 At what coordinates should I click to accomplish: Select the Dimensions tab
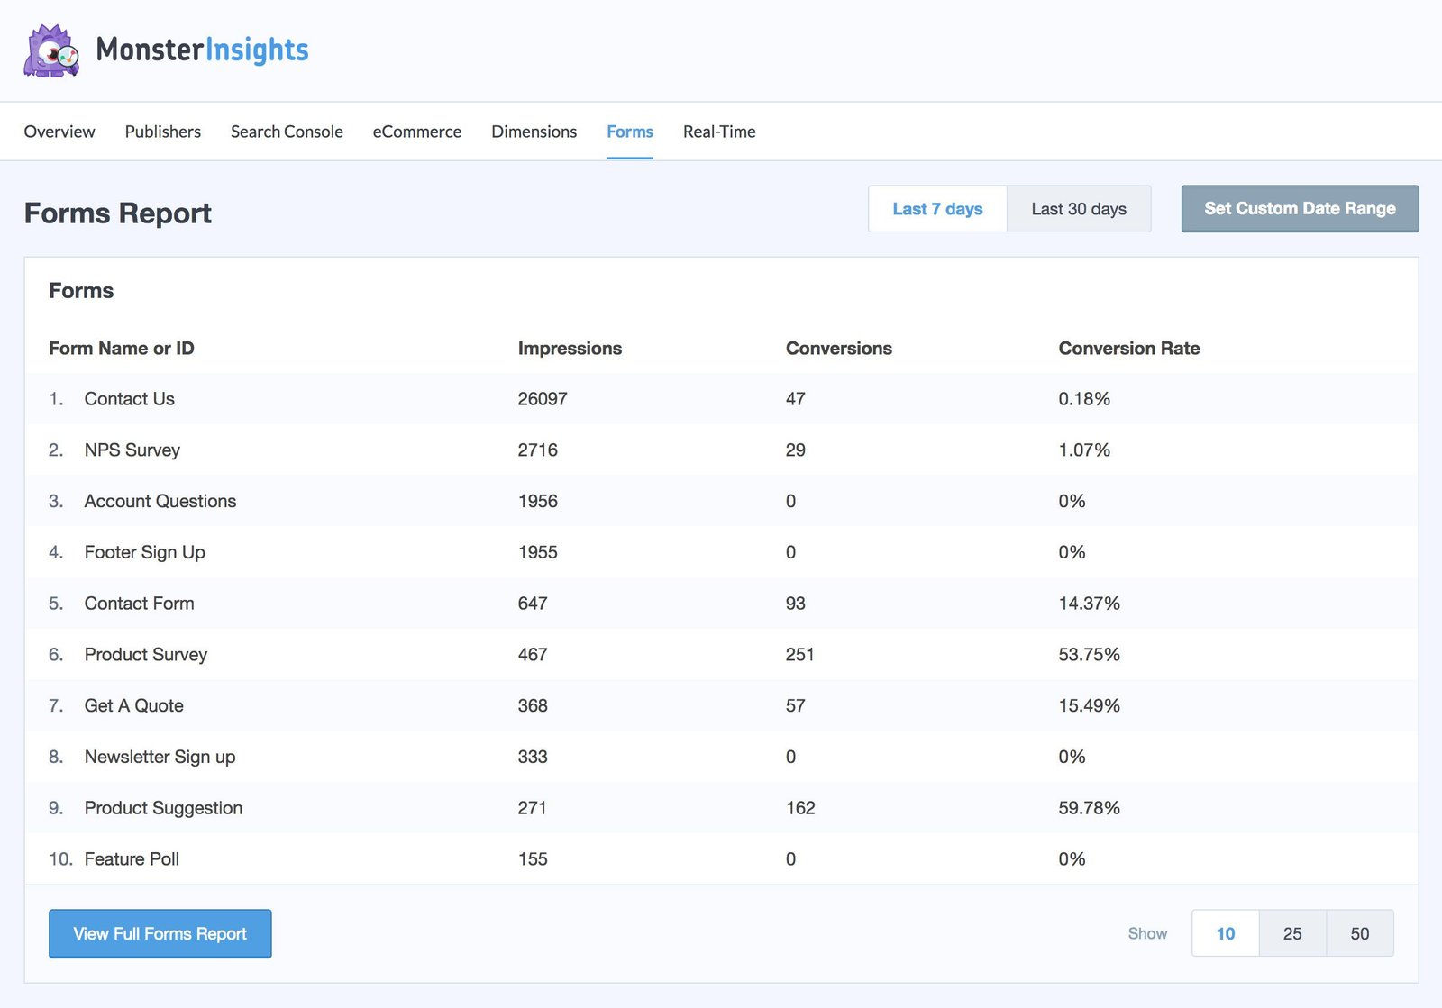point(534,132)
